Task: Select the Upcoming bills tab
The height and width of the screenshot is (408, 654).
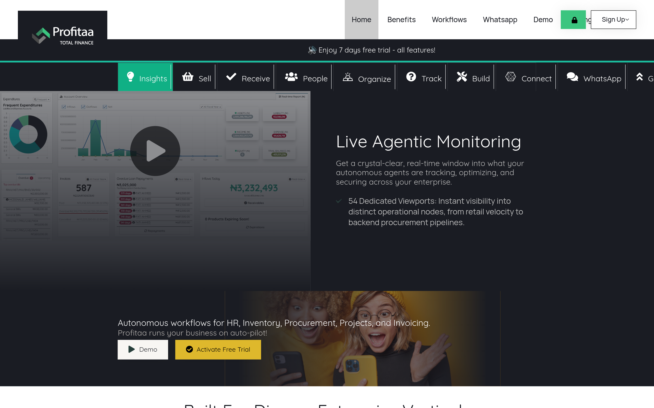Action: click(44, 178)
